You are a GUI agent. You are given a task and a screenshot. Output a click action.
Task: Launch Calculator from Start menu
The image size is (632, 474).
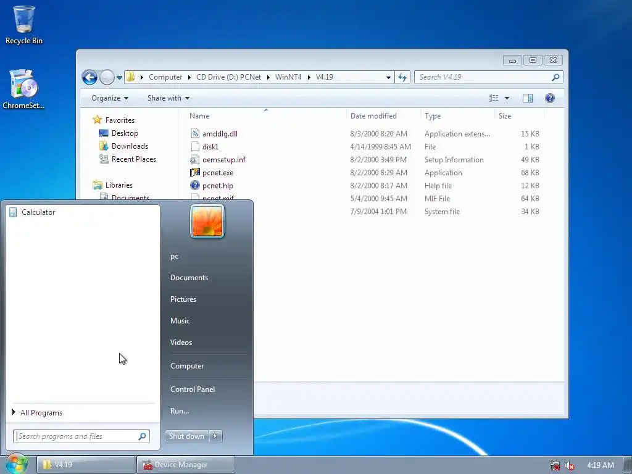point(82,212)
